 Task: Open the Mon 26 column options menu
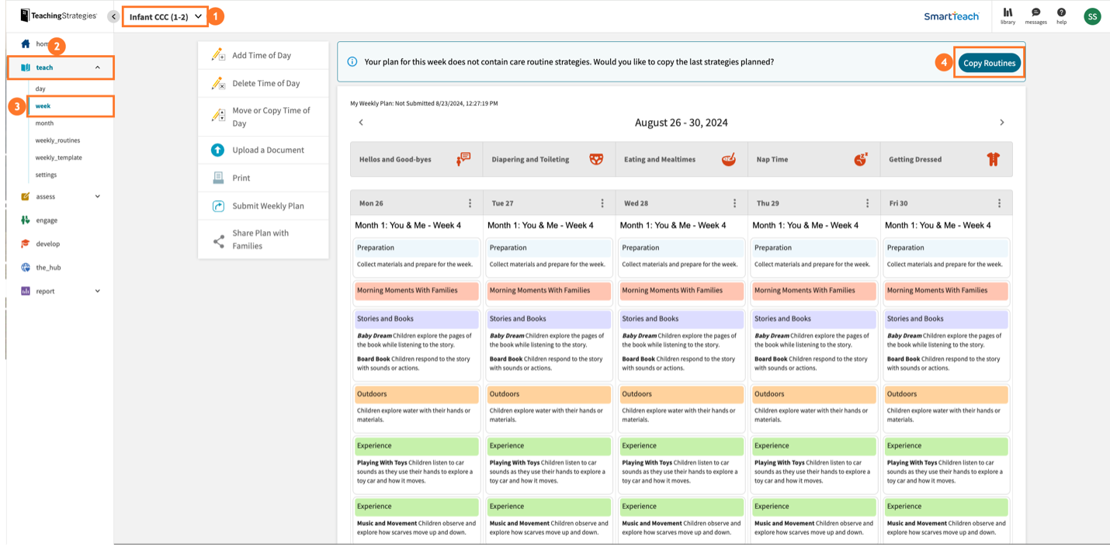(x=470, y=203)
